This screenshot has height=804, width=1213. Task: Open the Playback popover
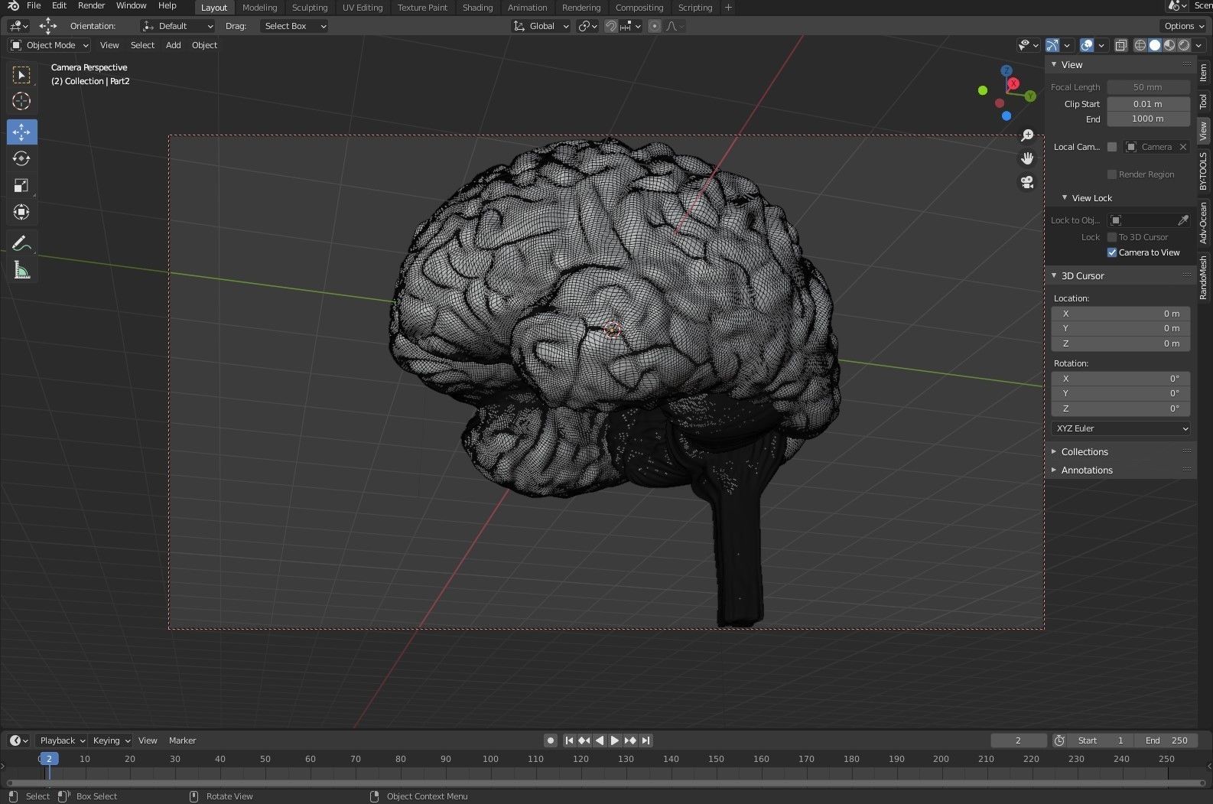pos(62,741)
